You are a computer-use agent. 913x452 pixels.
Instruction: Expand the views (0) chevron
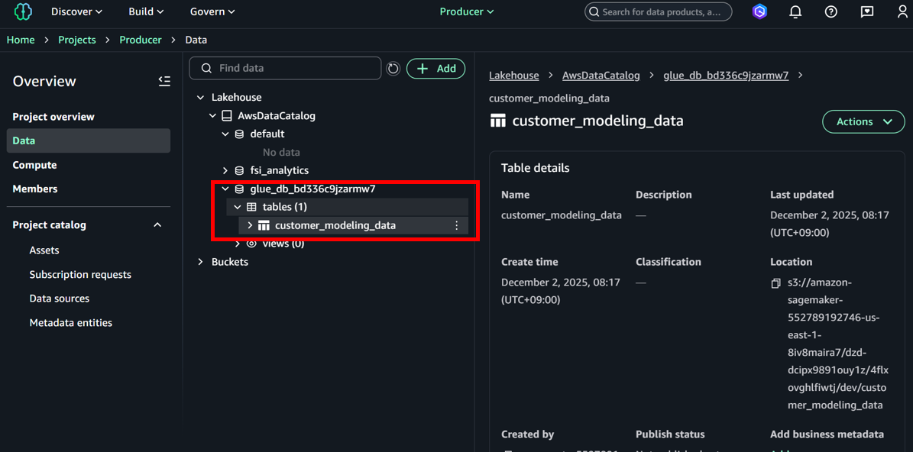click(x=238, y=243)
